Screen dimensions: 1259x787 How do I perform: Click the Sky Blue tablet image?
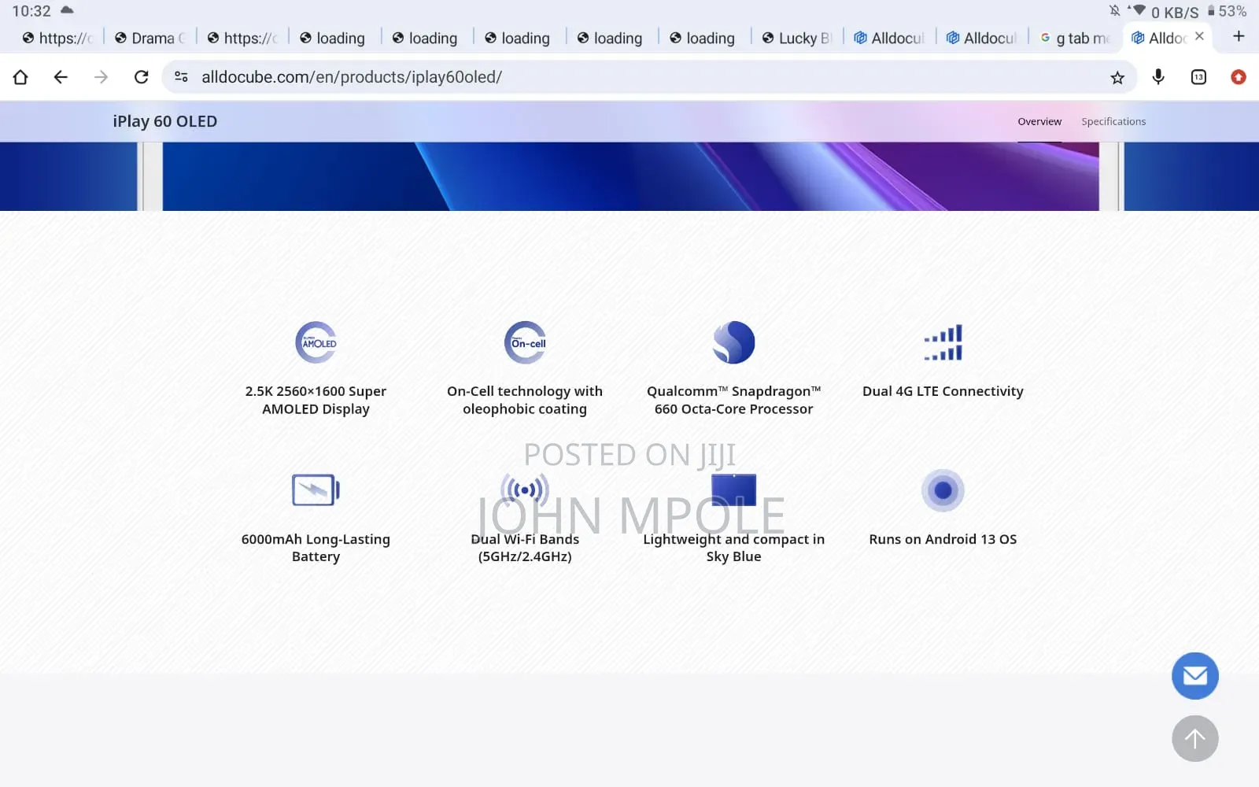[x=734, y=490]
